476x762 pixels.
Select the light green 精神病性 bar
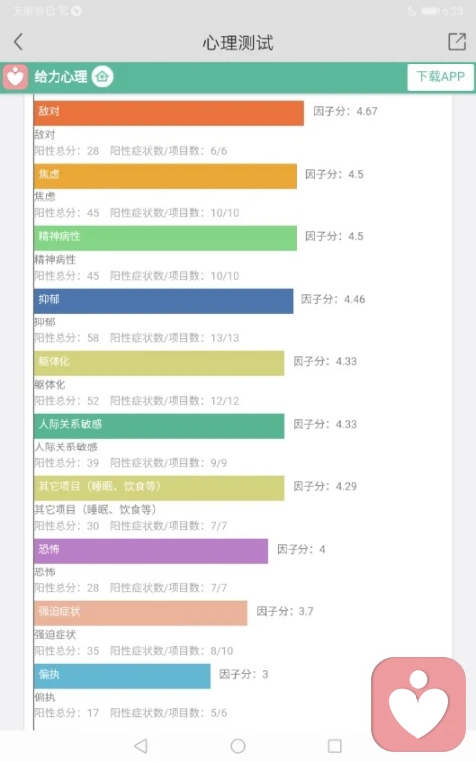(x=166, y=238)
